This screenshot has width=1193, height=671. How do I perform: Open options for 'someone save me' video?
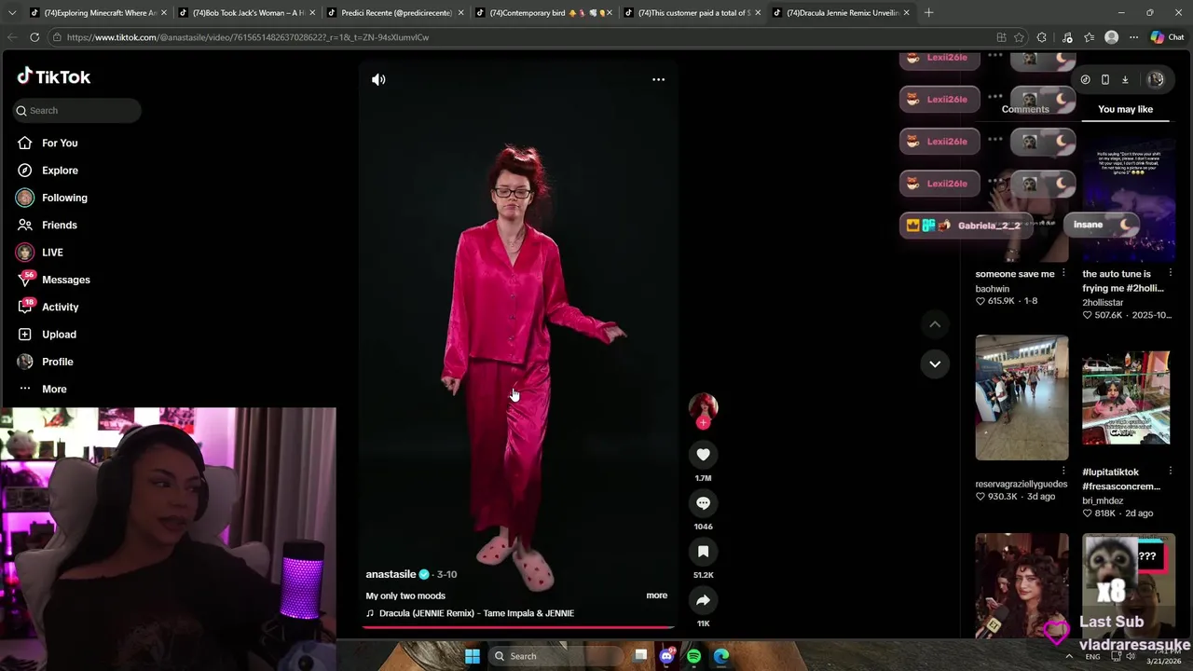pyautogui.click(x=1063, y=274)
